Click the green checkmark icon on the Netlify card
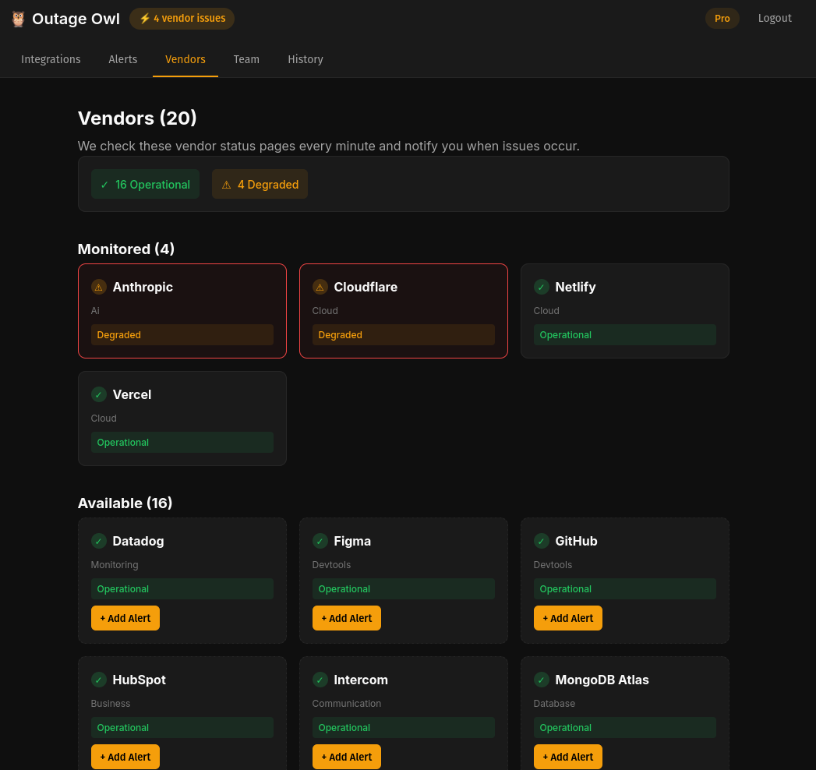This screenshot has width=816, height=770. (541, 287)
